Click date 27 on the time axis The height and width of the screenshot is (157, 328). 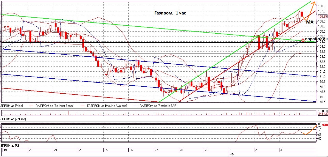[156, 150]
